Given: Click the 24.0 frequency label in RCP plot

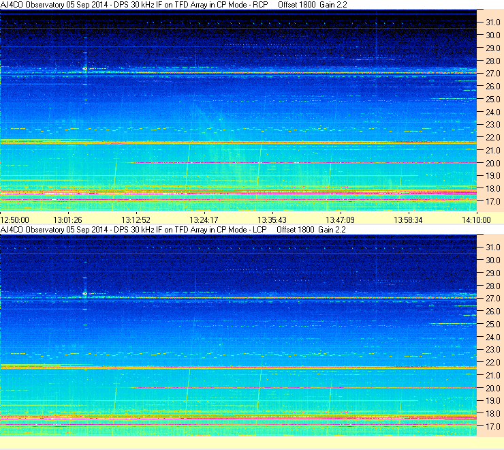Looking at the screenshot, I should tap(493, 112).
